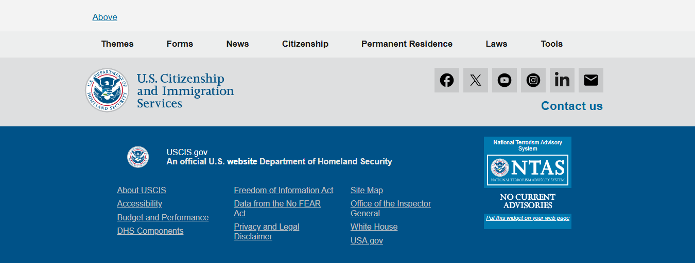Click the small DHS seal in footer
The height and width of the screenshot is (263, 695).
(138, 157)
